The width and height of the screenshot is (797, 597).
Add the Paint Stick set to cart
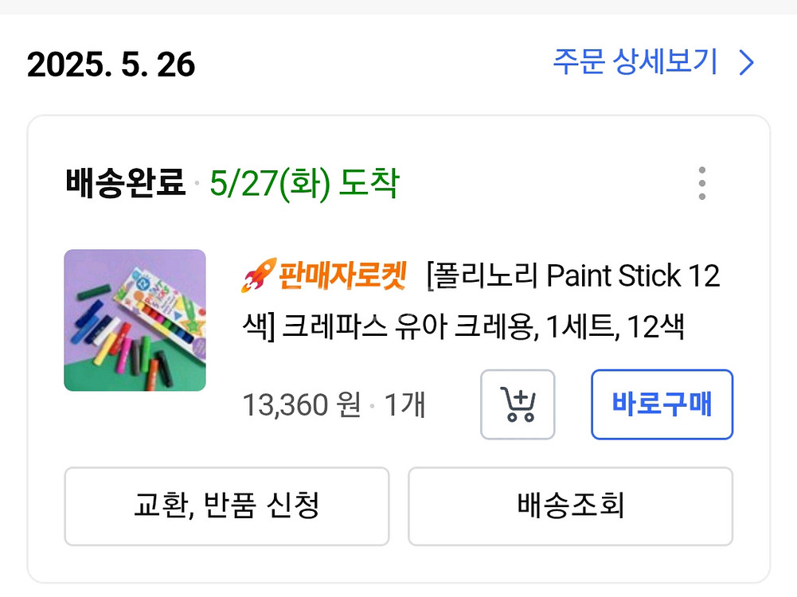(x=518, y=404)
